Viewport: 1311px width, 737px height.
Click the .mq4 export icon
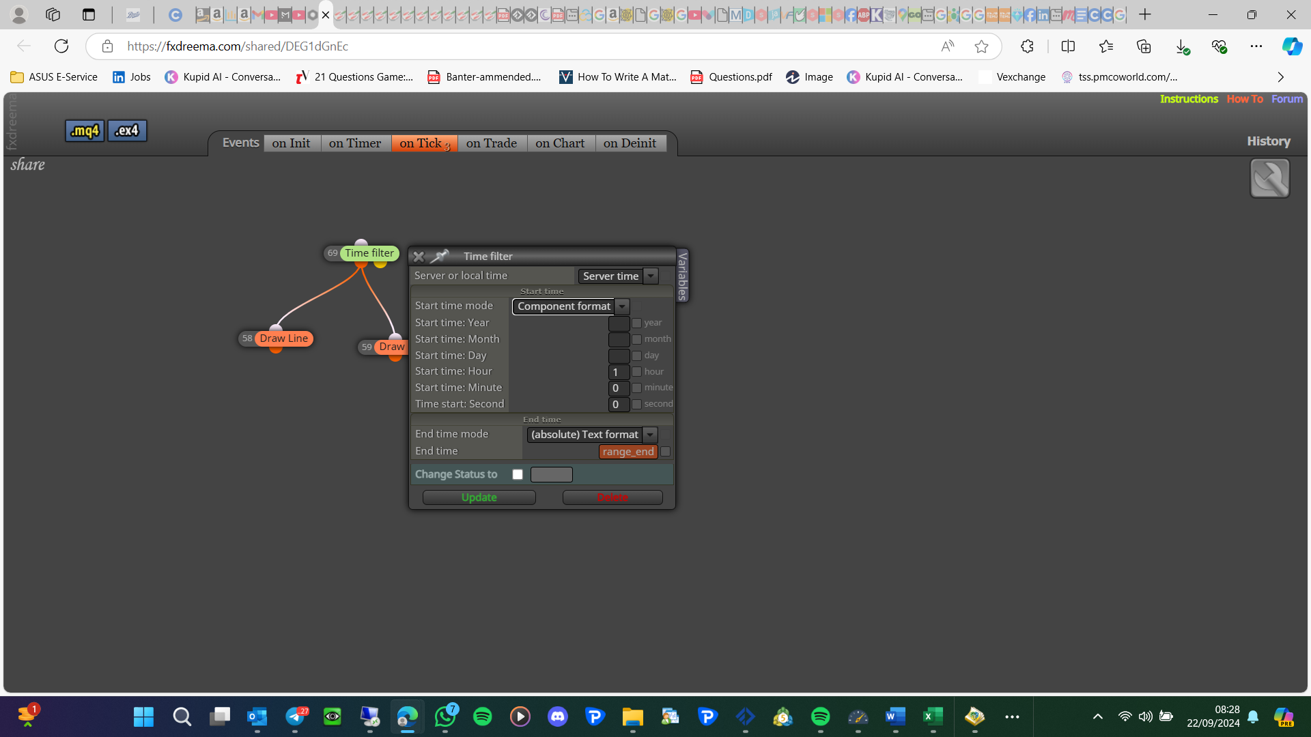click(85, 130)
